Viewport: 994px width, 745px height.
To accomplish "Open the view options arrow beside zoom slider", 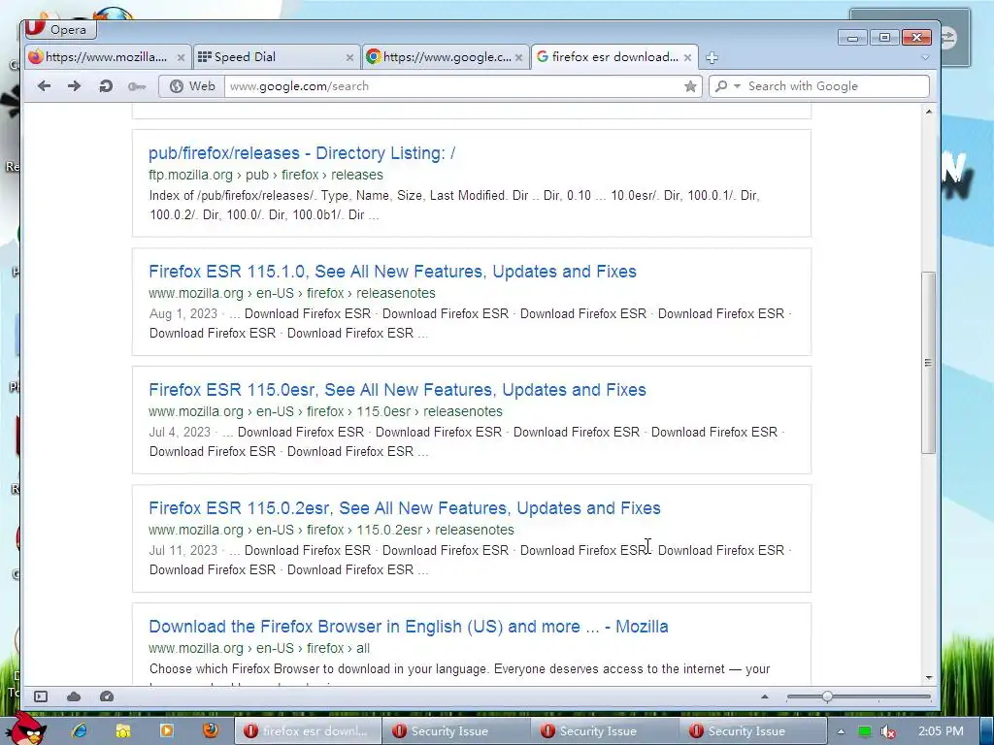I will [765, 696].
